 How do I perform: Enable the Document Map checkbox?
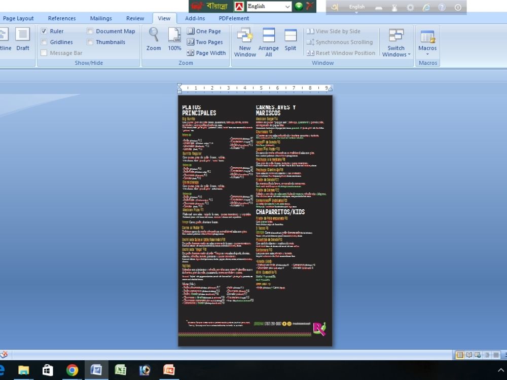pos(90,31)
